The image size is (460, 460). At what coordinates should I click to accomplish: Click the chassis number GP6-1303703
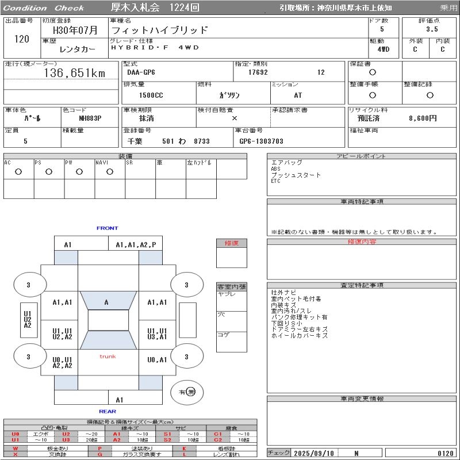[261, 141]
